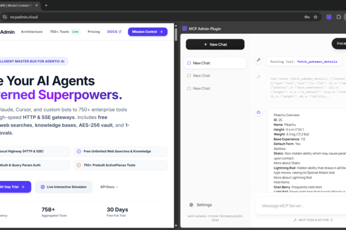Select the third New Chat entry in sidebar
The height and width of the screenshot is (230, 346).
pos(215,89)
